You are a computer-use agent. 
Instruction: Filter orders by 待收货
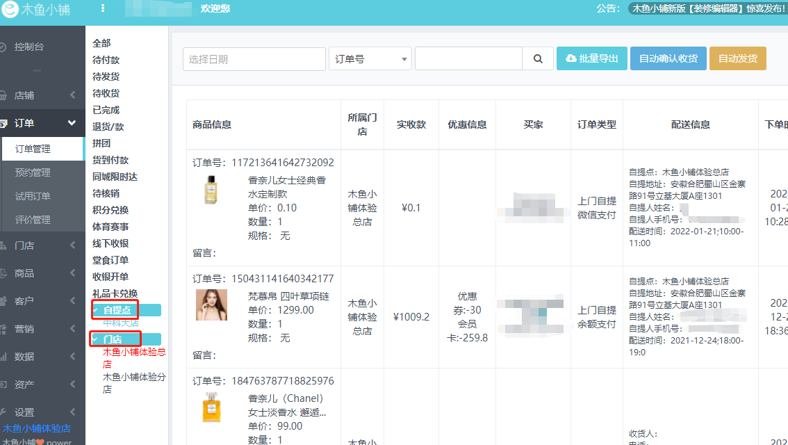tap(106, 93)
